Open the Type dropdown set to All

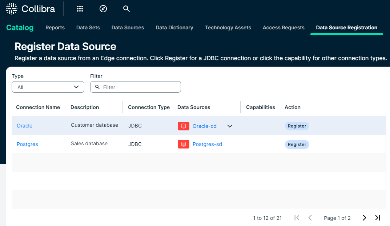click(x=48, y=87)
